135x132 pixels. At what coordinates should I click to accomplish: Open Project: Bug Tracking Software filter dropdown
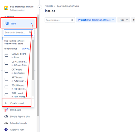tap(96, 20)
